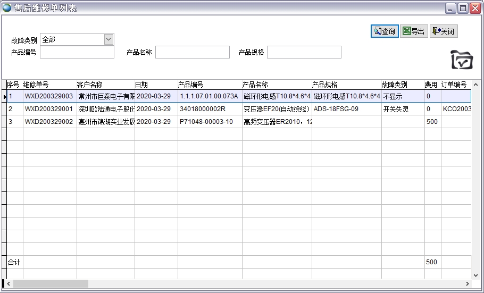Viewport: 484px width, 293px height.
Task: Open the 故障类别 dropdown
Action: (109, 39)
